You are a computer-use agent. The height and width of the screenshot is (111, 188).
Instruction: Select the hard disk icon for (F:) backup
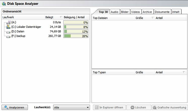tap(8, 37)
